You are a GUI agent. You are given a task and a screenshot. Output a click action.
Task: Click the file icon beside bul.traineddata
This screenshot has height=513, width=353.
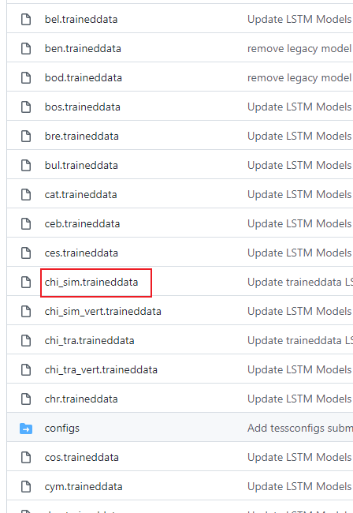coord(26,165)
